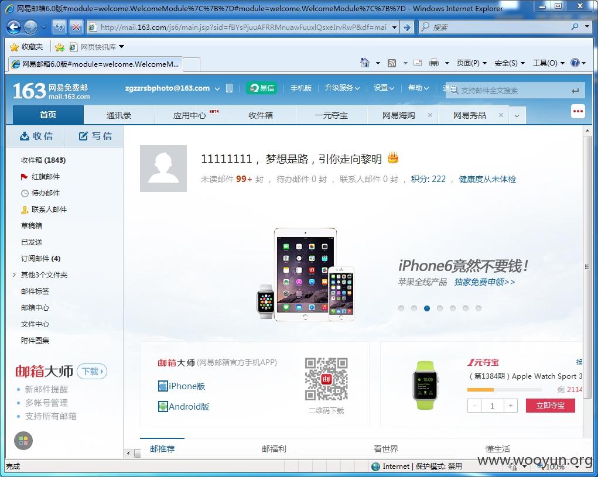Select the fifth banner carousel dot
This screenshot has width=598, height=477.
(453, 308)
